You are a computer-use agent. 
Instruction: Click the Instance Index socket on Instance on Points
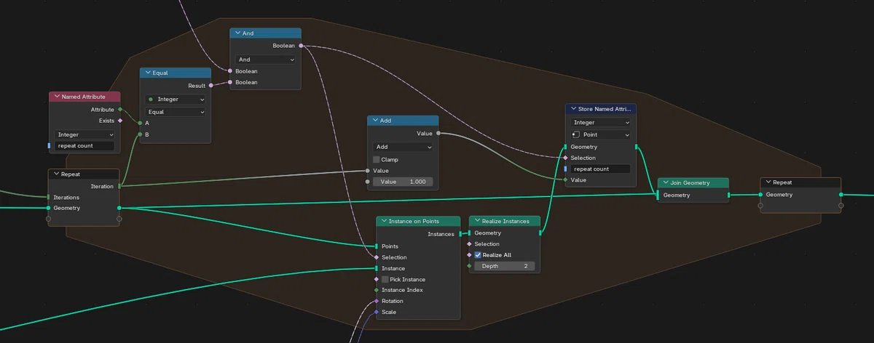[376, 290]
